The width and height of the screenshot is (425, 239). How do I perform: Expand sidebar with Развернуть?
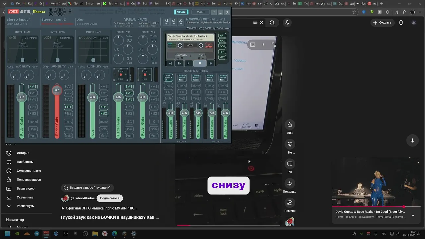point(25,206)
